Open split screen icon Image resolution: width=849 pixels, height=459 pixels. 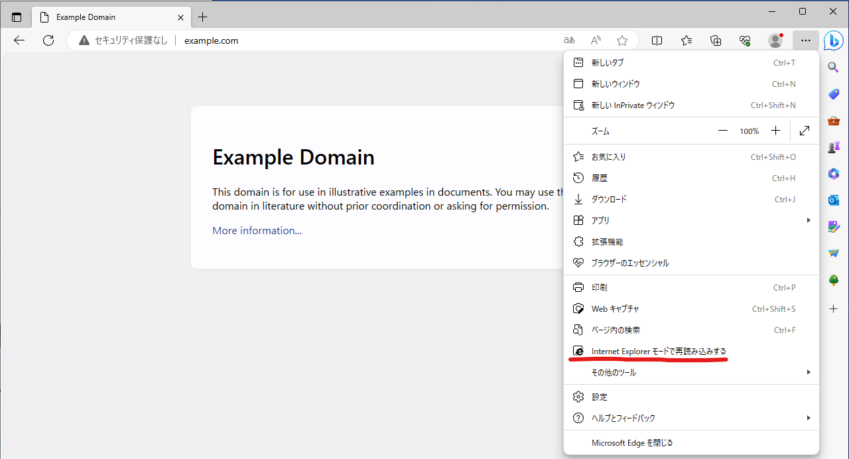[x=657, y=40]
